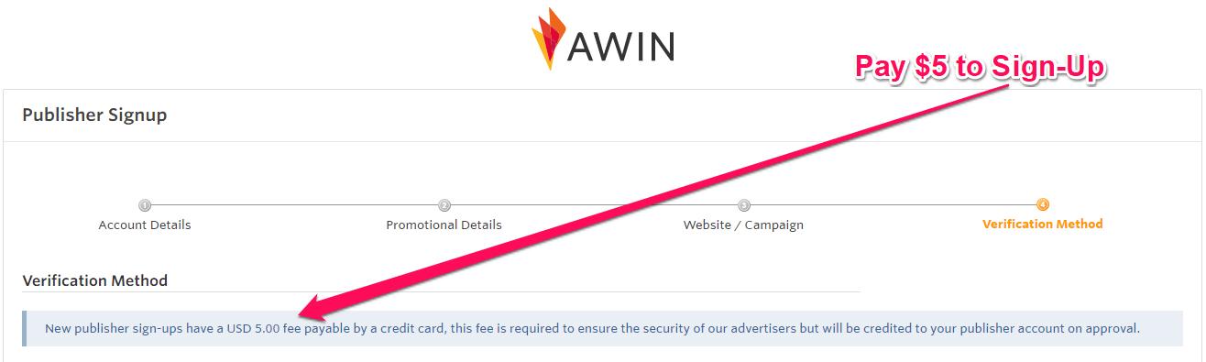The height and width of the screenshot is (362, 1206).
Task: Click 'credit card' in the fee notice
Action: pos(411,328)
